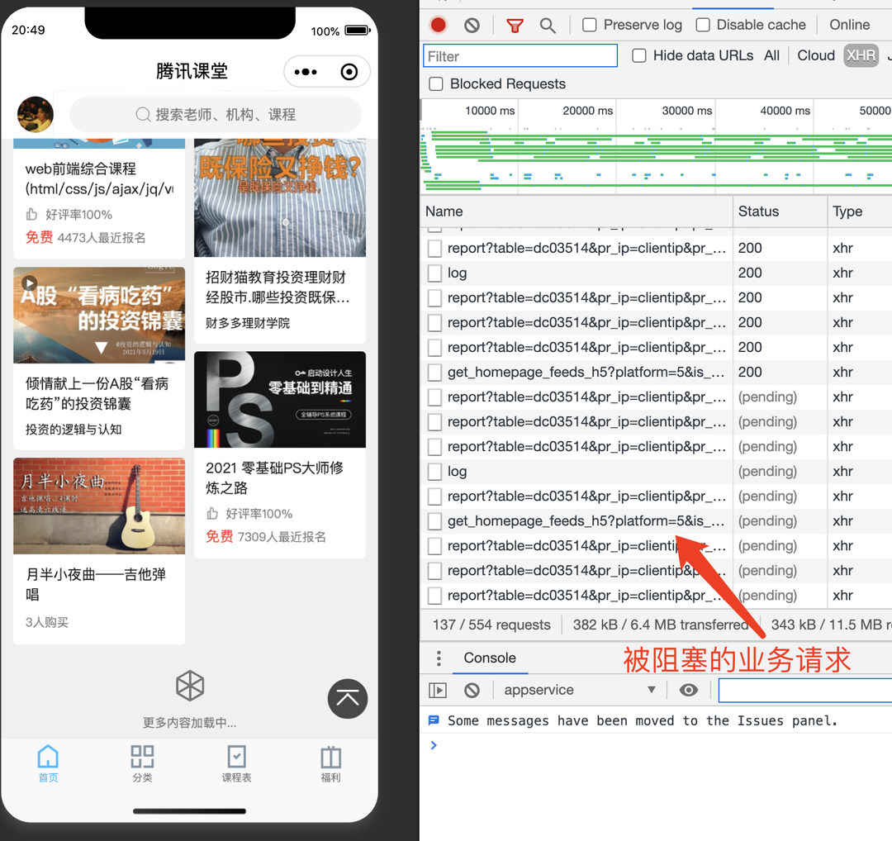
Task: Toggle the console sidebar panel icon
Action: coord(438,690)
